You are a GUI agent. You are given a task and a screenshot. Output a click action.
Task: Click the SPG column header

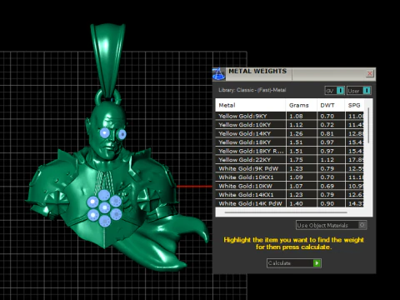click(x=354, y=105)
